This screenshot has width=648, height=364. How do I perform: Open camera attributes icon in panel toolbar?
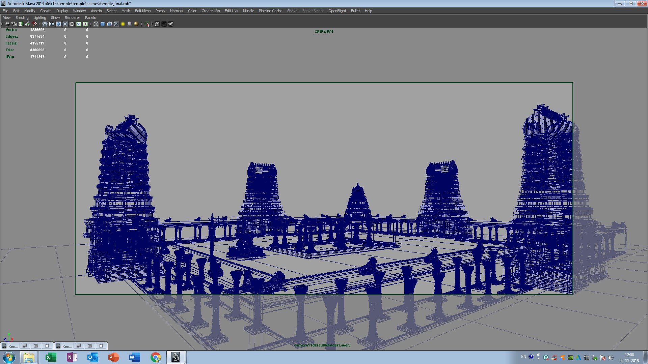coord(14,24)
